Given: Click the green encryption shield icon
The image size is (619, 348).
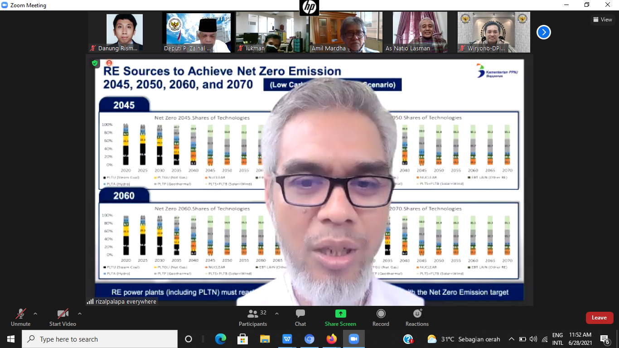Looking at the screenshot, I should [95, 63].
